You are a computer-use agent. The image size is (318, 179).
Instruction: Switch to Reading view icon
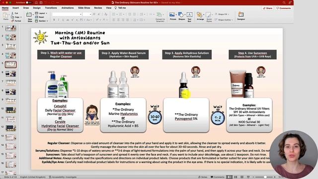[242, 177]
